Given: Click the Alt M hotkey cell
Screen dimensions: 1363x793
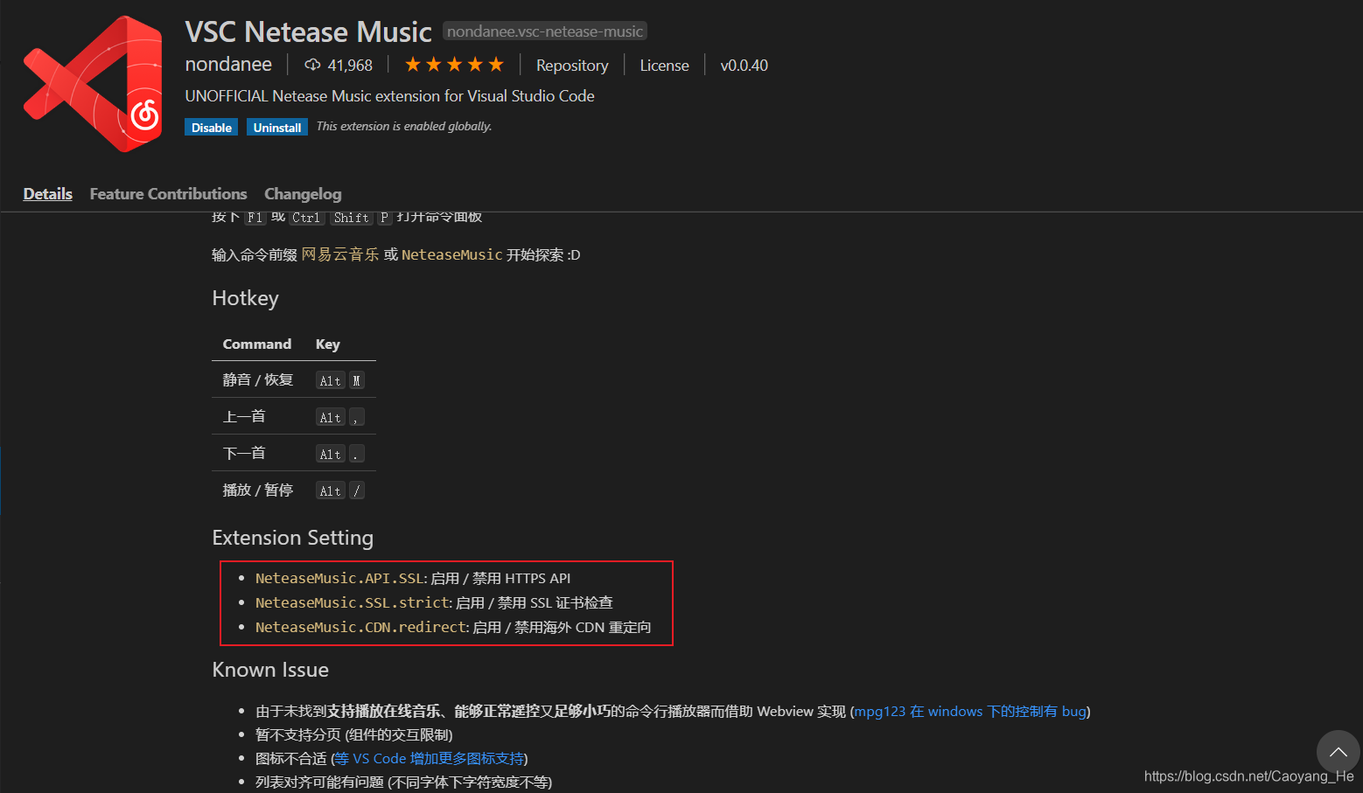Looking at the screenshot, I should point(340,379).
